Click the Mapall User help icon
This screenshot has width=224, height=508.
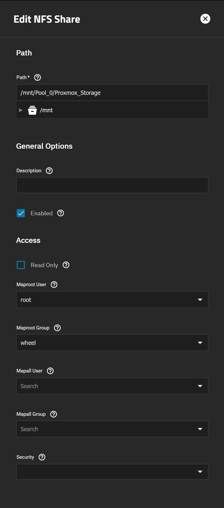click(x=50, y=371)
